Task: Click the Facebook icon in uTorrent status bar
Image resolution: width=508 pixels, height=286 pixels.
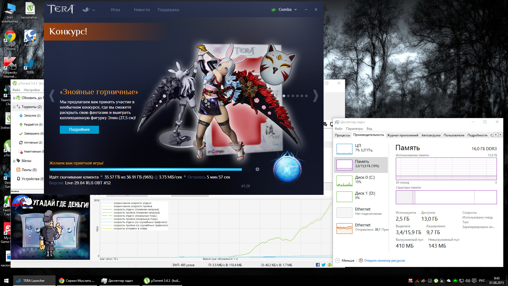Action: point(317,265)
